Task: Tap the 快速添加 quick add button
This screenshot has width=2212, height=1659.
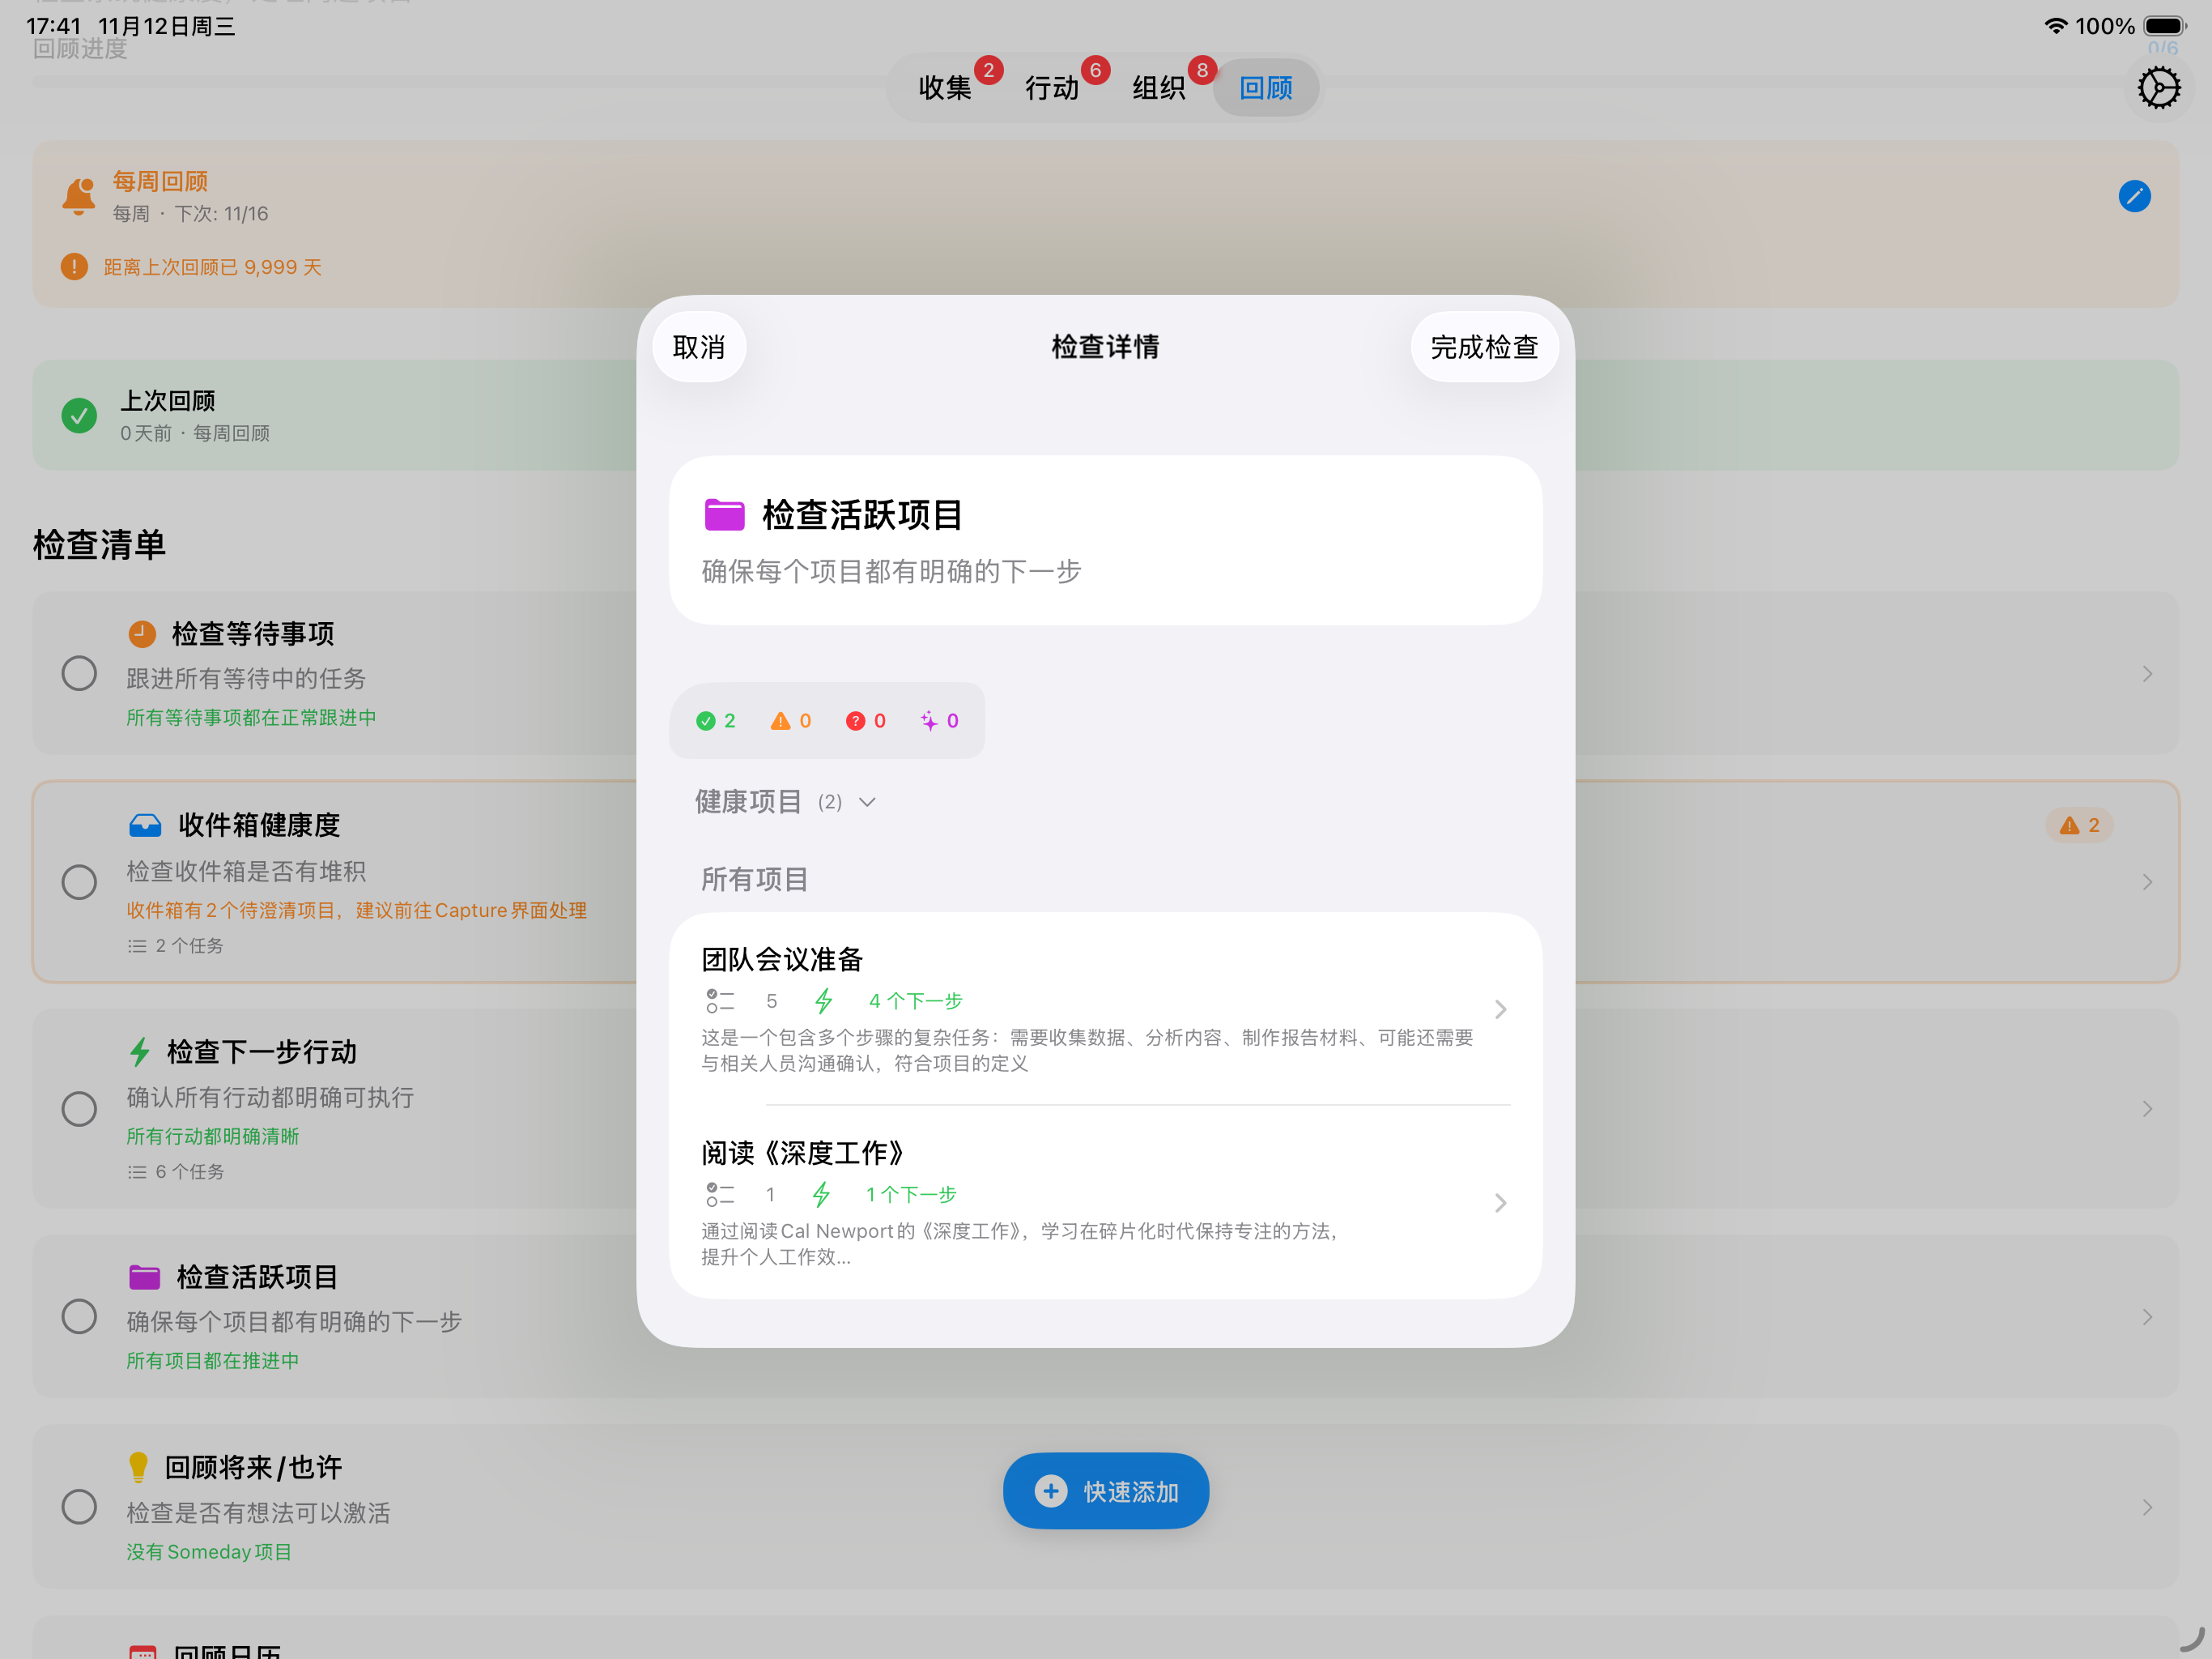Action: [1105, 1490]
